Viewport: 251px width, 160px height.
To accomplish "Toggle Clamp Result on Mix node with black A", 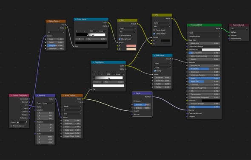I will click(x=154, y=30).
